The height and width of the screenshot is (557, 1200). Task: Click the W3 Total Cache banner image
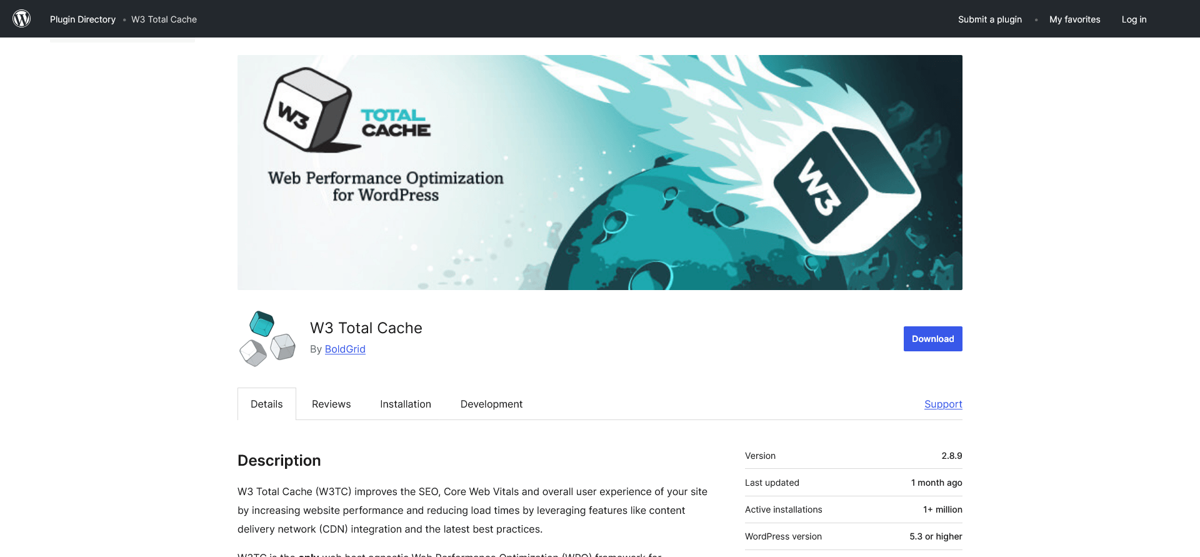[x=600, y=173]
